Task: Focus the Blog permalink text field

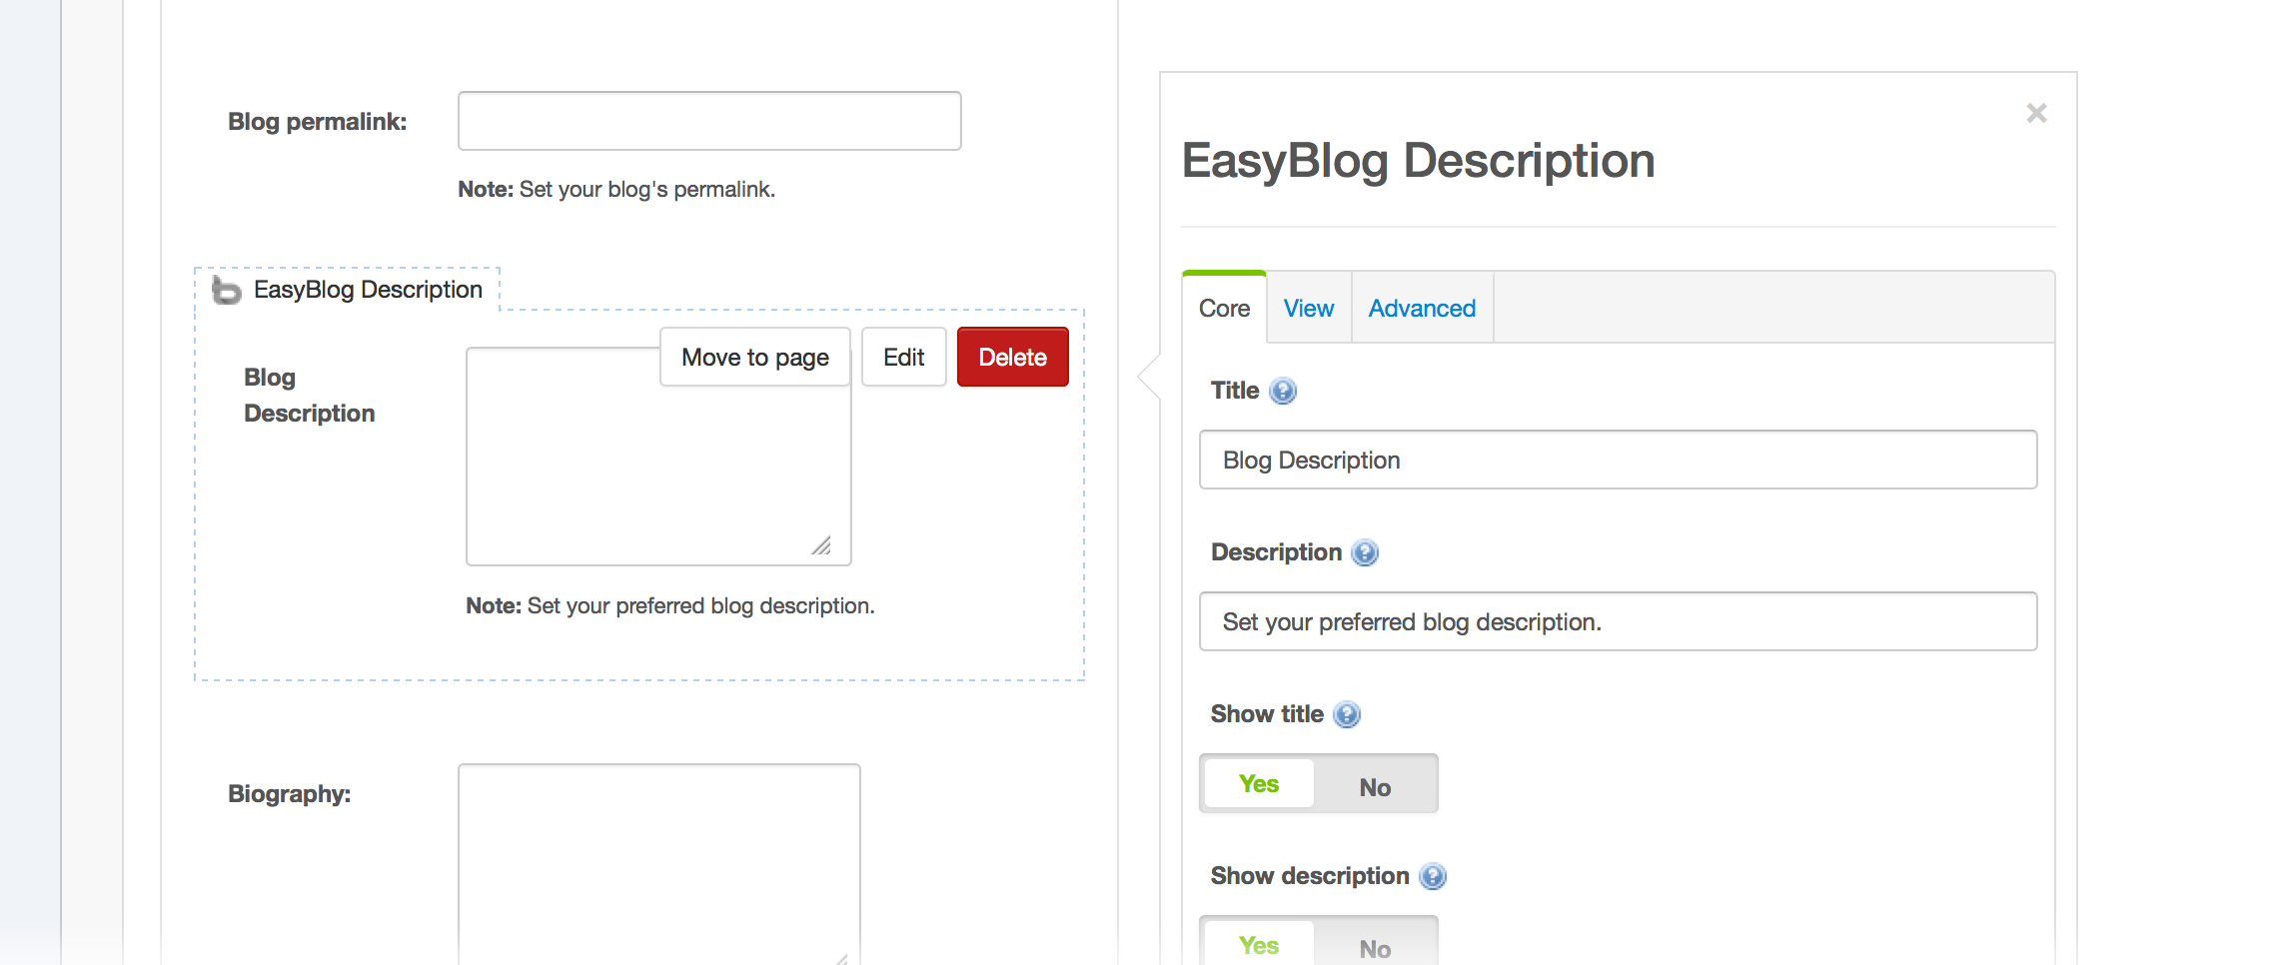Action: click(709, 121)
